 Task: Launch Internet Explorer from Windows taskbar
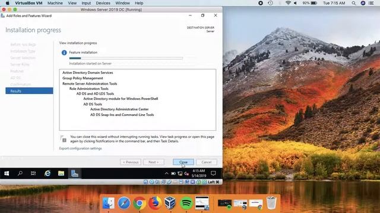click(x=47, y=173)
